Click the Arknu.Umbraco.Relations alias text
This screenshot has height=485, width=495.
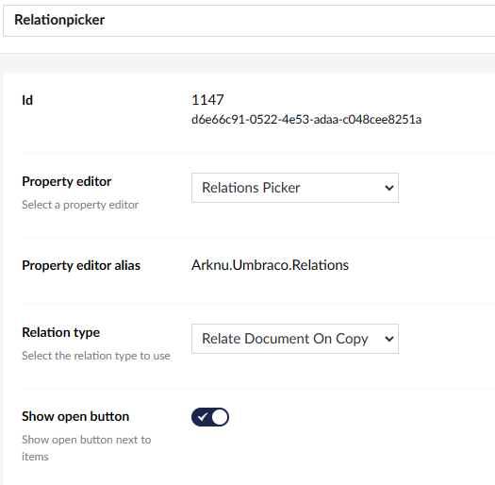(270, 265)
